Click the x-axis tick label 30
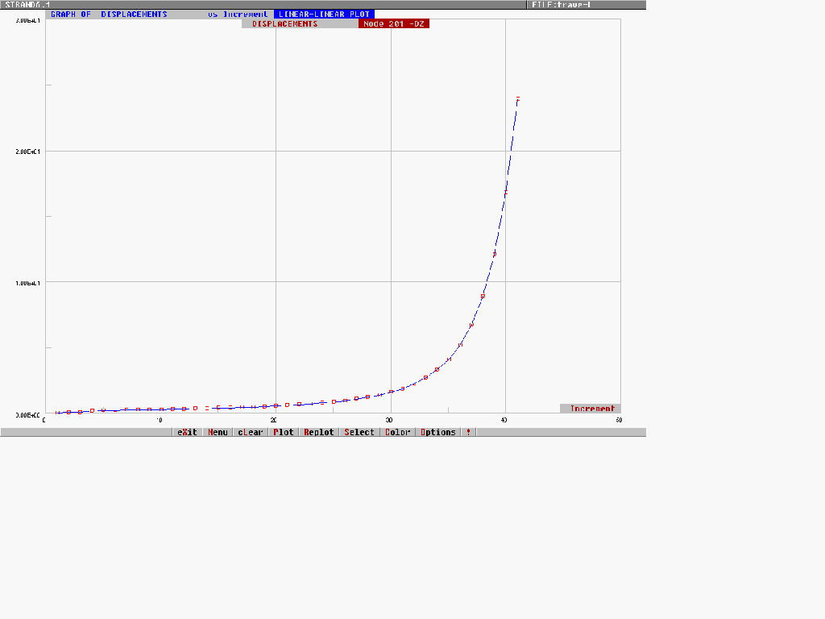825x619 pixels. click(389, 420)
